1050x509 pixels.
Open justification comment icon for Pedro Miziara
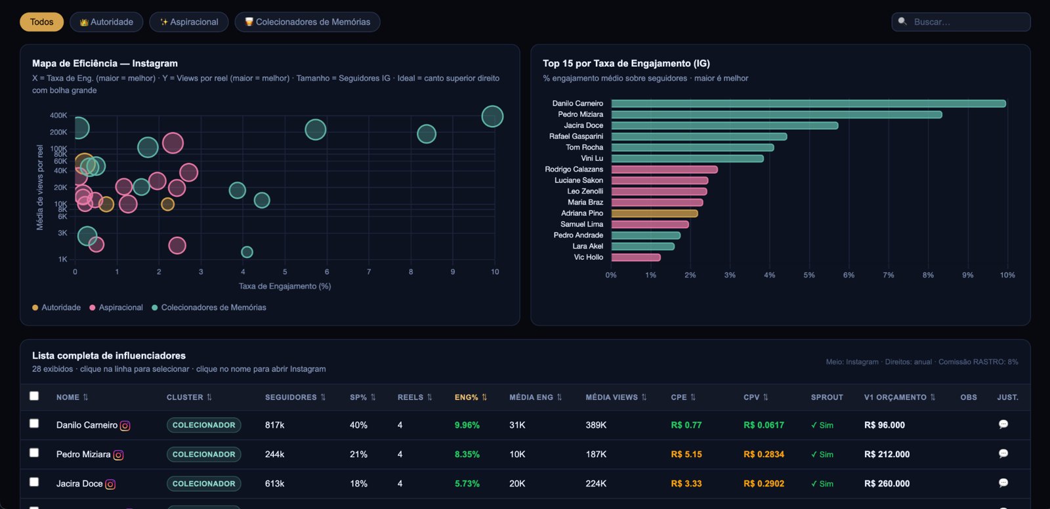(1003, 453)
